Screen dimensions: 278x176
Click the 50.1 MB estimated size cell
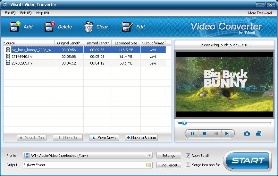click(126, 63)
